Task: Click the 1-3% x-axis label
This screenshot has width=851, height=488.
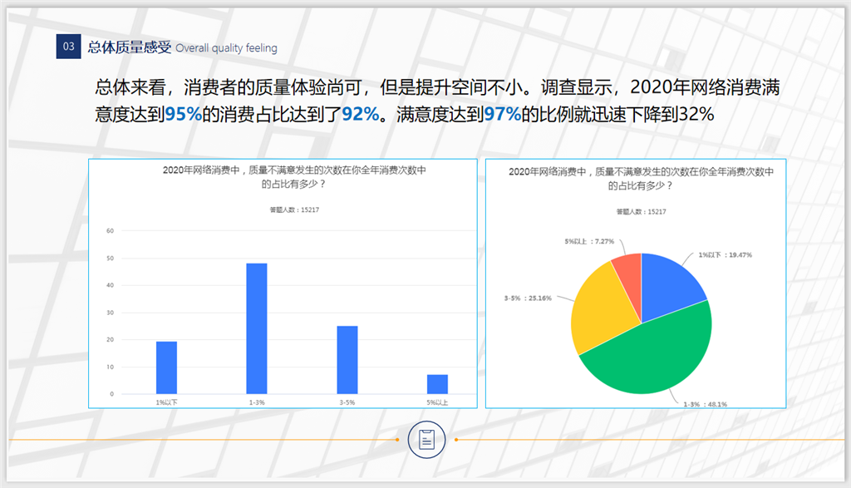Action: point(257,402)
